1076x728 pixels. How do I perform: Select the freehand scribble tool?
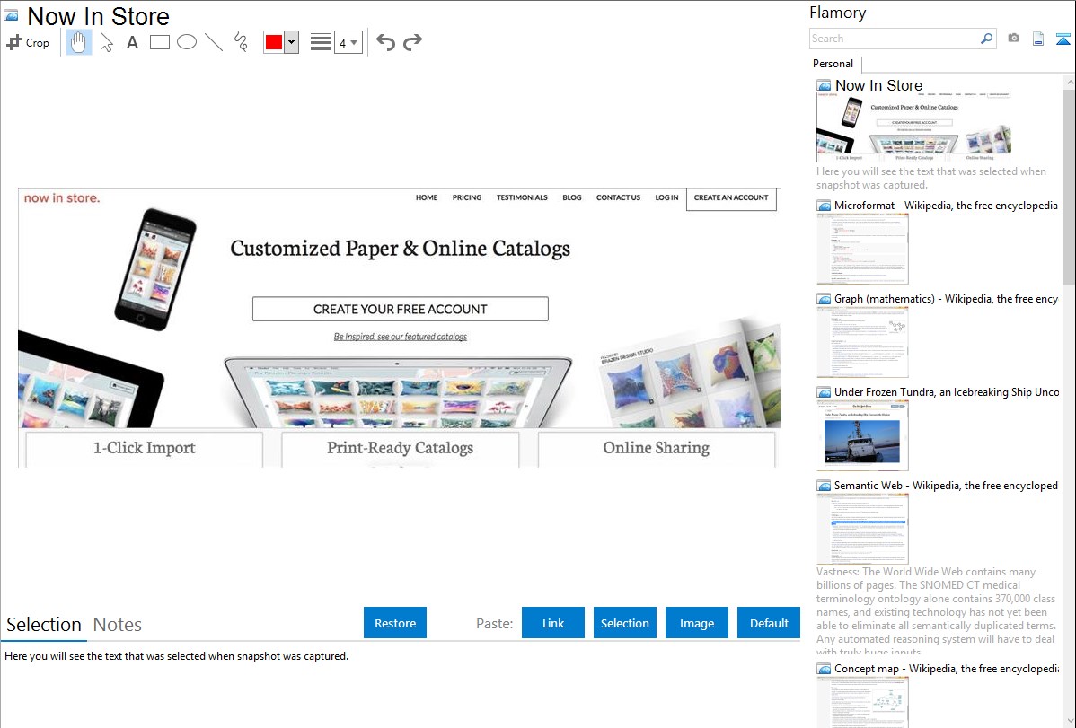coord(241,42)
